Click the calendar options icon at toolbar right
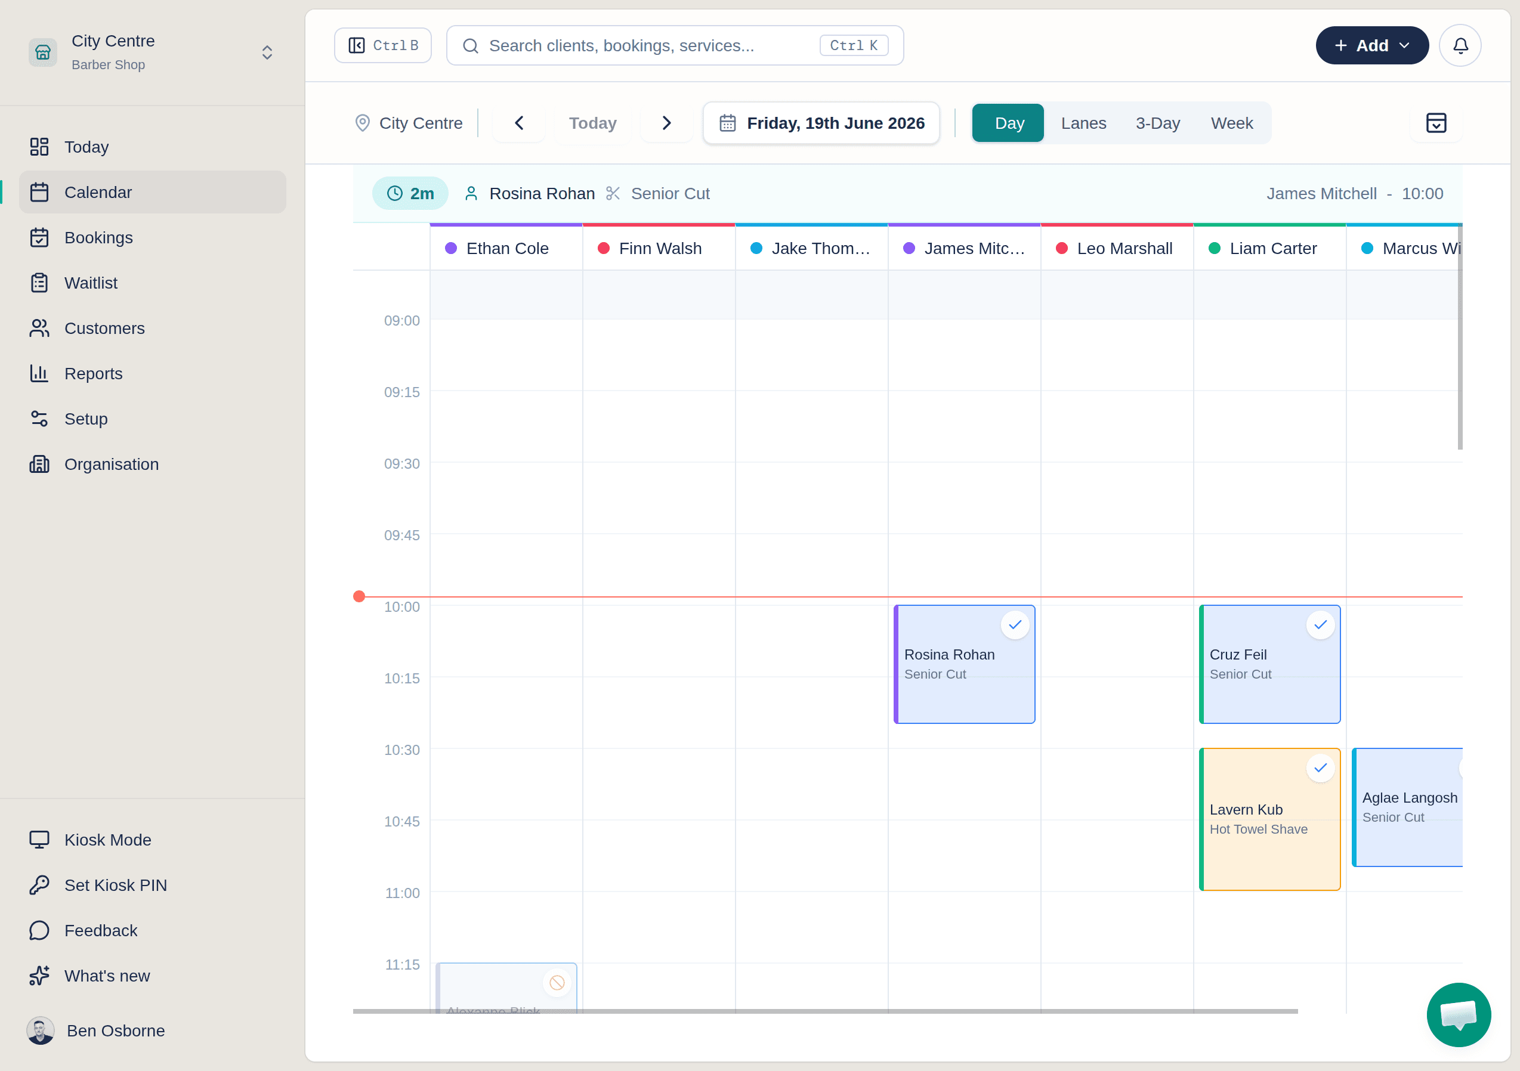1520x1071 pixels. pos(1436,123)
